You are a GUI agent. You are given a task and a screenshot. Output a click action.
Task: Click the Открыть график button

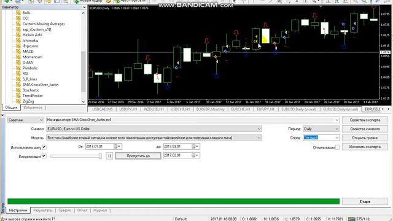(x=365, y=138)
